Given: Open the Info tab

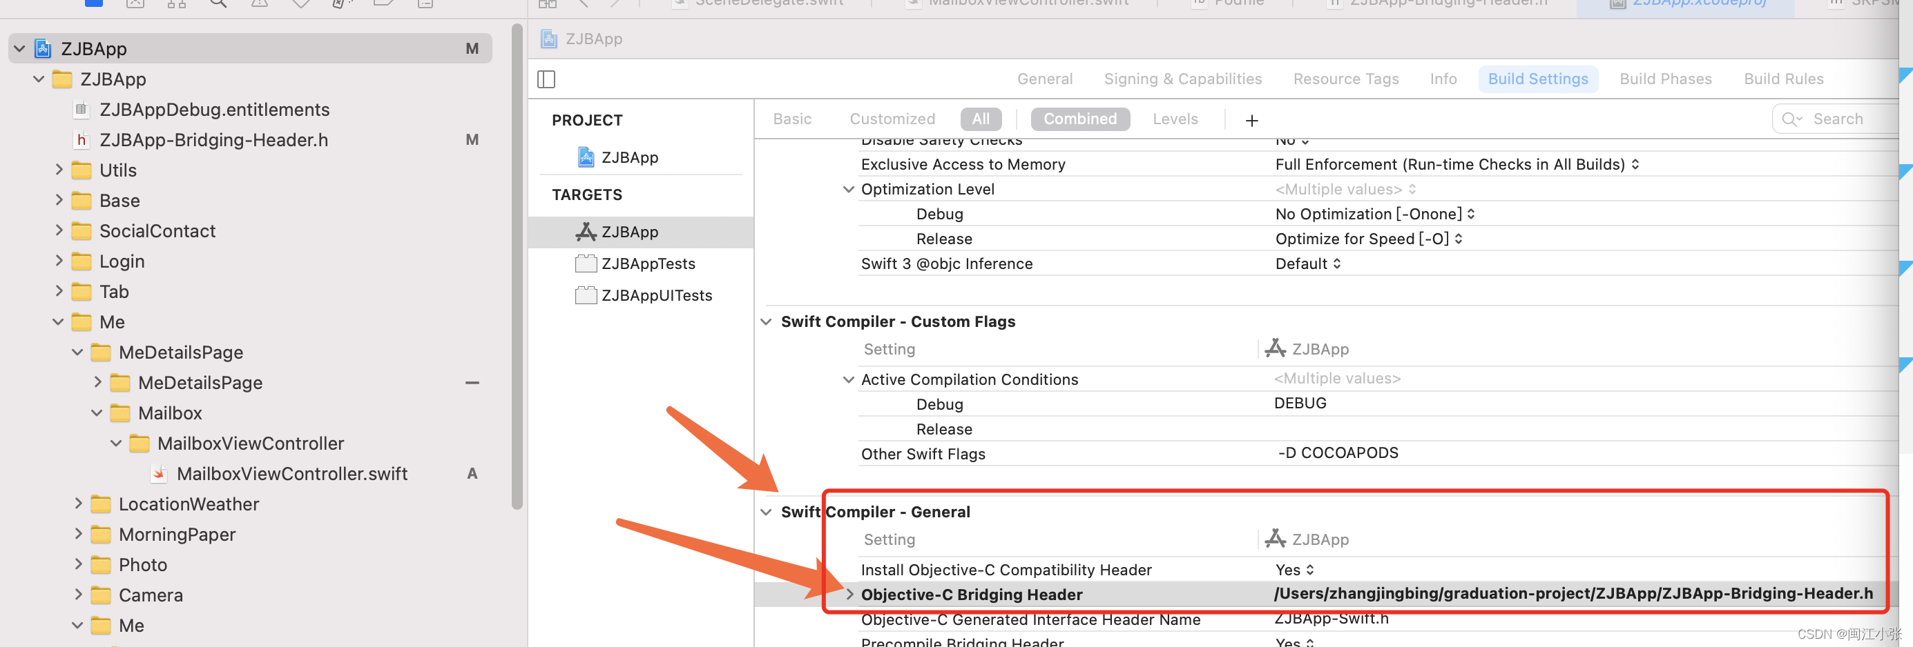Looking at the screenshot, I should [x=1443, y=79].
